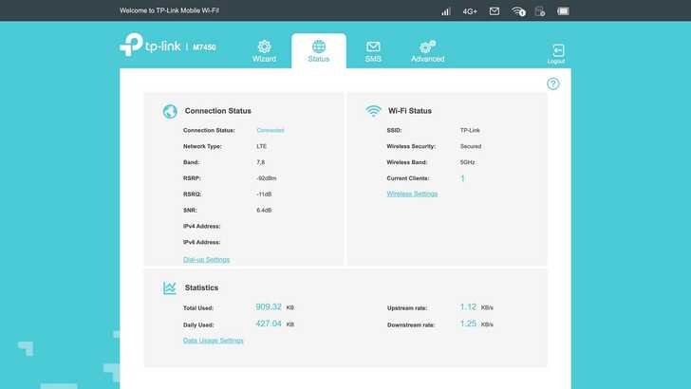Click the Band value 7,8

(260, 162)
